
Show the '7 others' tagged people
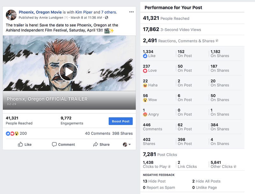pos(109,12)
